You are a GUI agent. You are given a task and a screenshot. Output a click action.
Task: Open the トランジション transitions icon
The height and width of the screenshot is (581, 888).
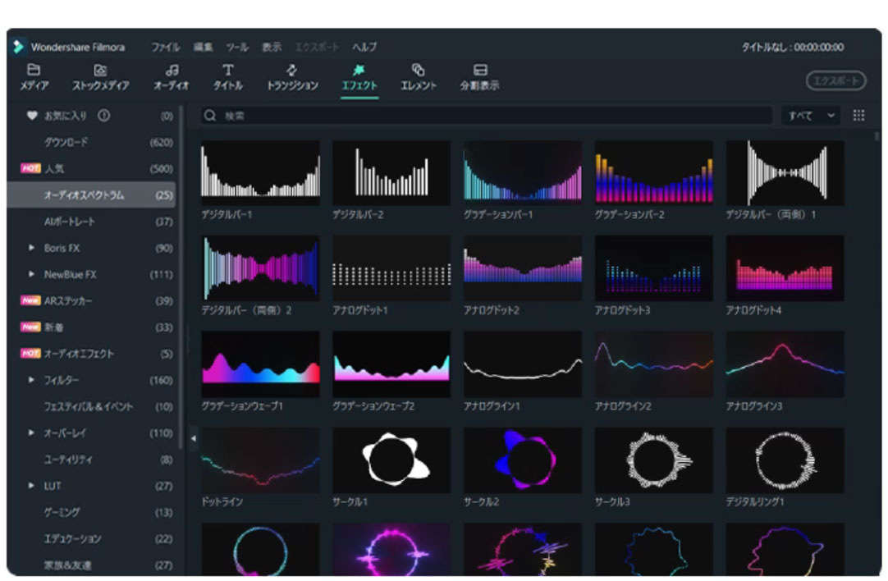click(292, 71)
